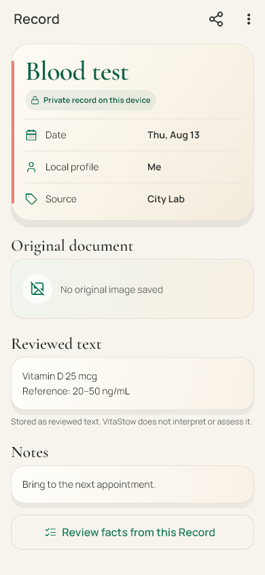
Task: Tap the Record heading at top
Action: click(37, 19)
